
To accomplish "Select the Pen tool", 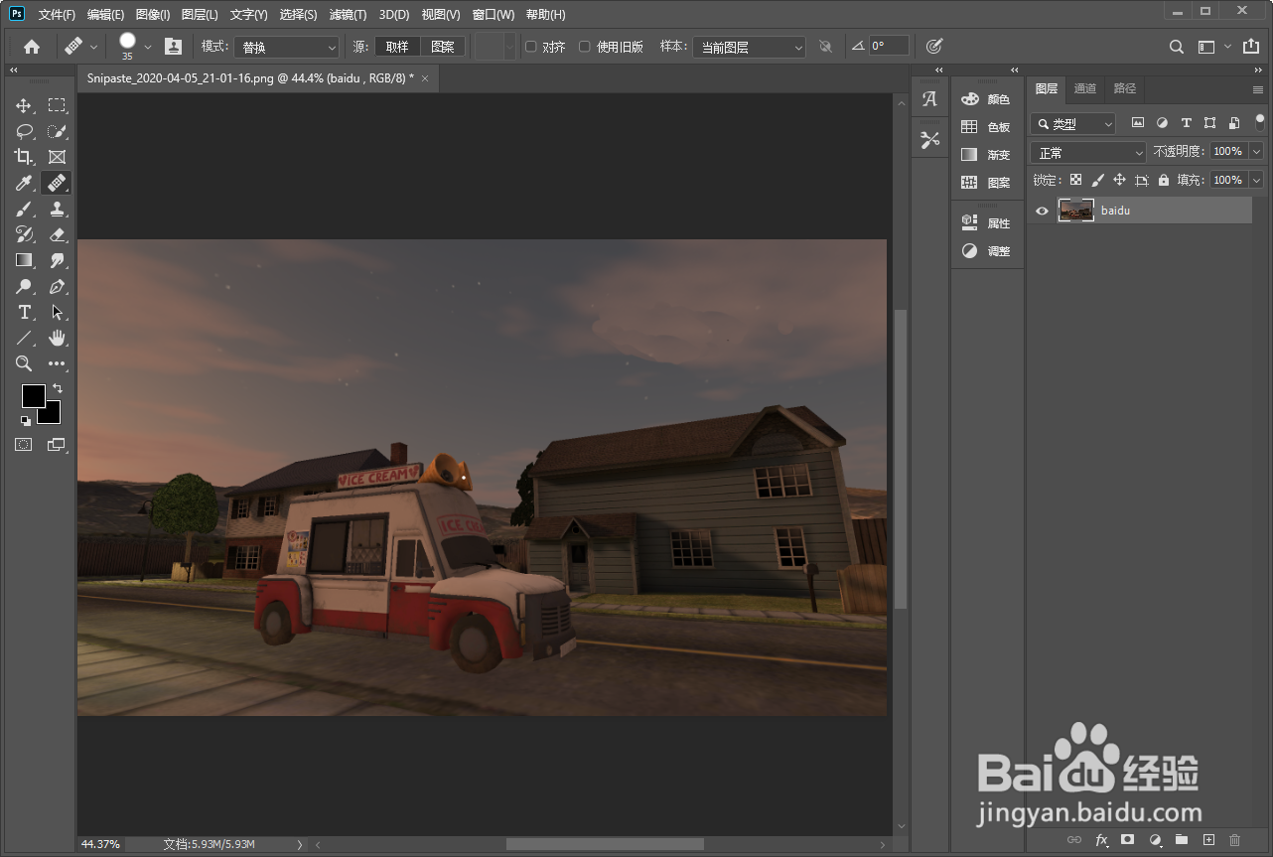I will 58,286.
